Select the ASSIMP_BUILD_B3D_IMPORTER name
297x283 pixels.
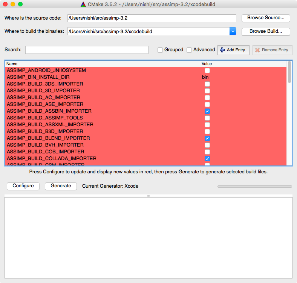coord(45,131)
